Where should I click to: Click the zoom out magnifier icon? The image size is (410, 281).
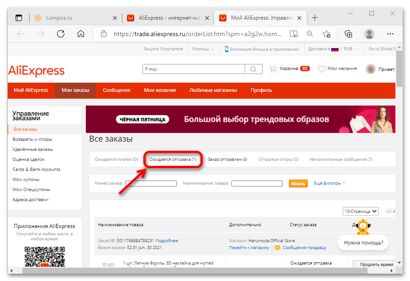(310, 34)
